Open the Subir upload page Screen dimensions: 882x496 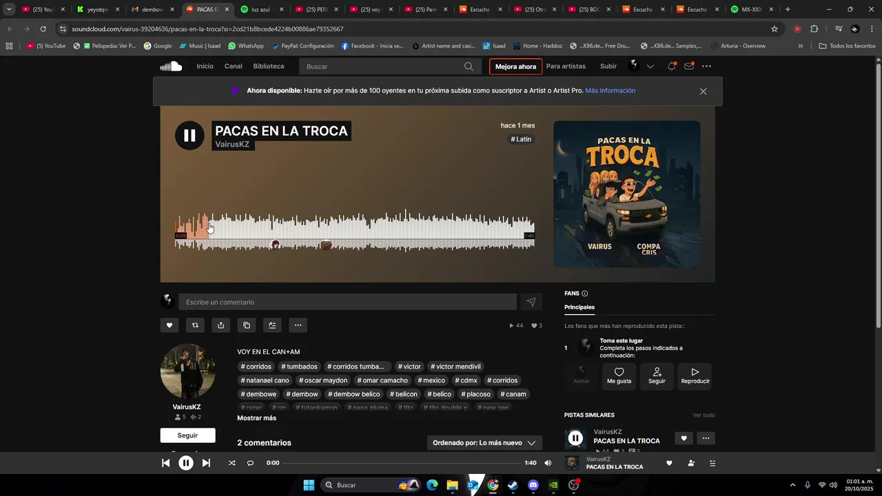[608, 66]
